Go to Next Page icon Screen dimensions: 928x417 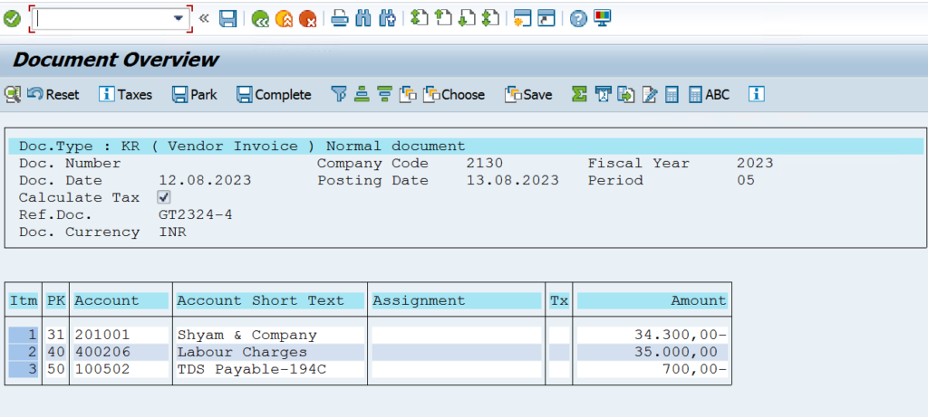(x=467, y=18)
